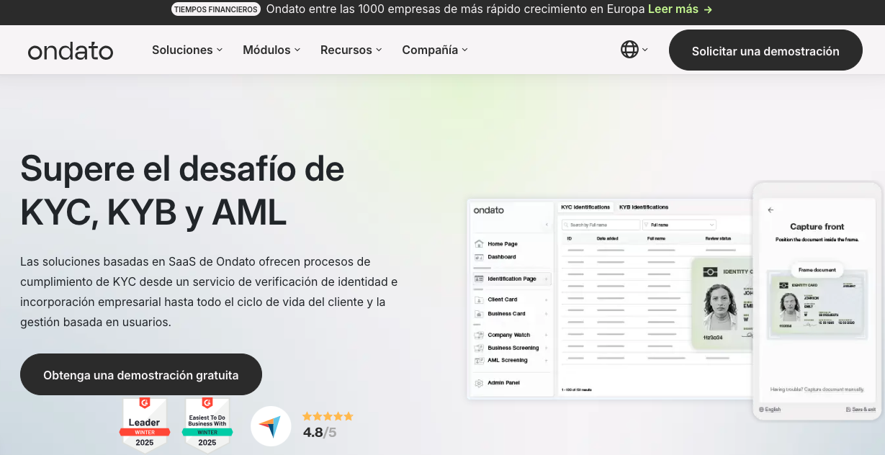Click the filter icon in Full name field
The height and width of the screenshot is (455, 885).
(x=647, y=225)
